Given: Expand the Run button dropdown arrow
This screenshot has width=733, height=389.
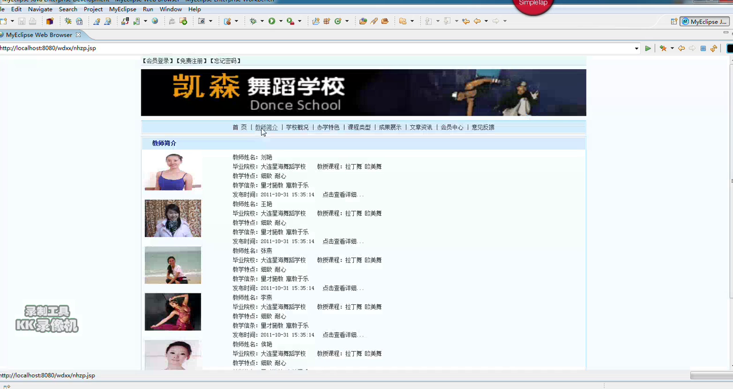Looking at the screenshot, I should point(281,21).
